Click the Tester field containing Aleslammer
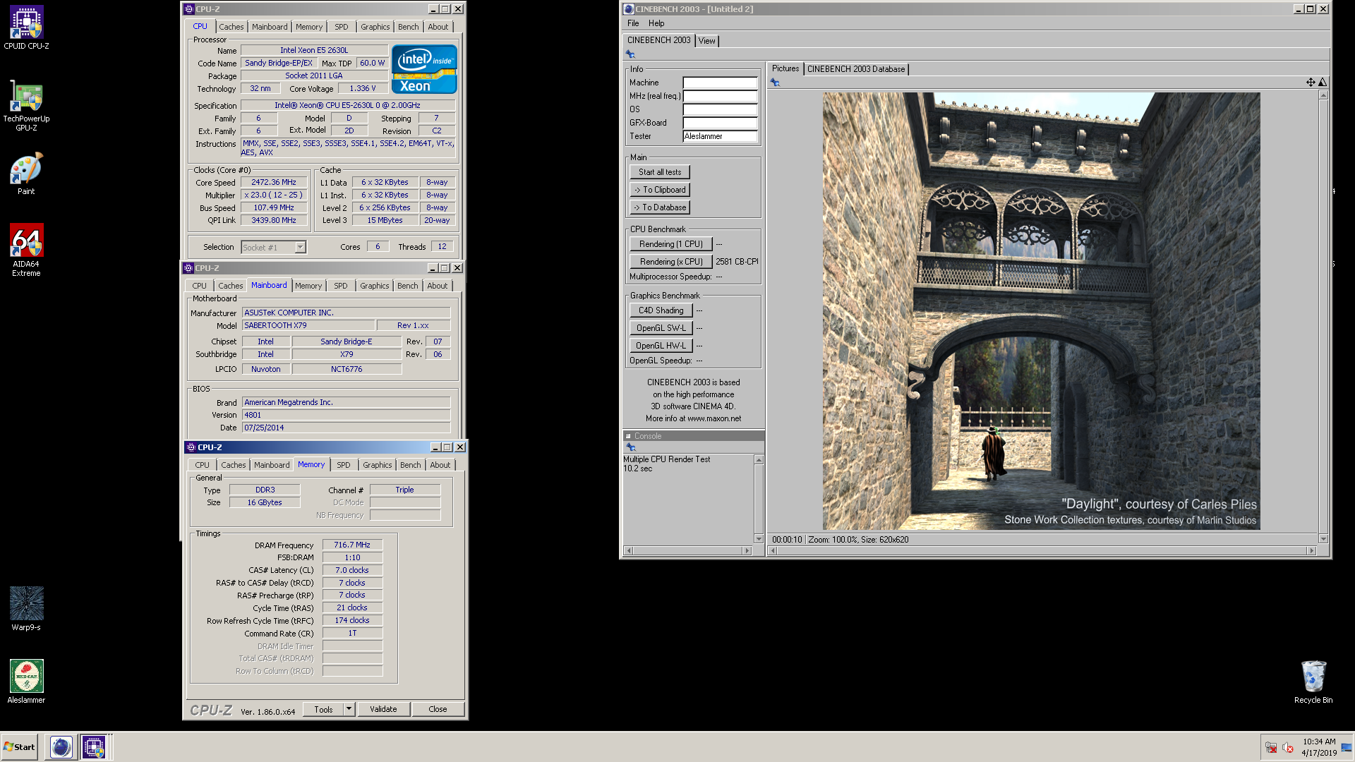The width and height of the screenshot is (1355, 762). [x=720, y=136]
